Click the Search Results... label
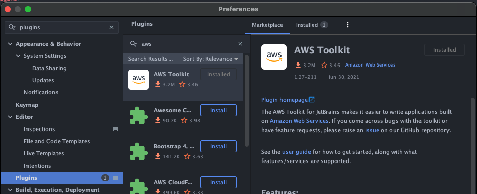477x194 pixels. (x=151, y=59)
